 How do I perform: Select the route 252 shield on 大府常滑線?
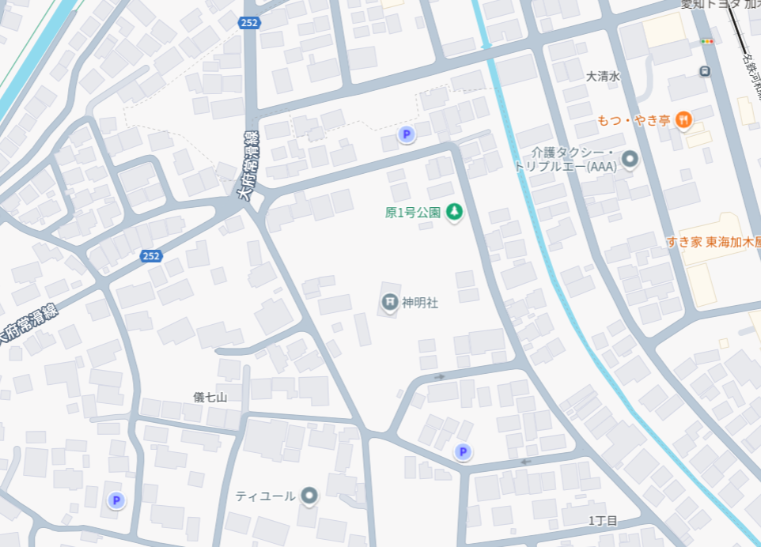(151, 255)
